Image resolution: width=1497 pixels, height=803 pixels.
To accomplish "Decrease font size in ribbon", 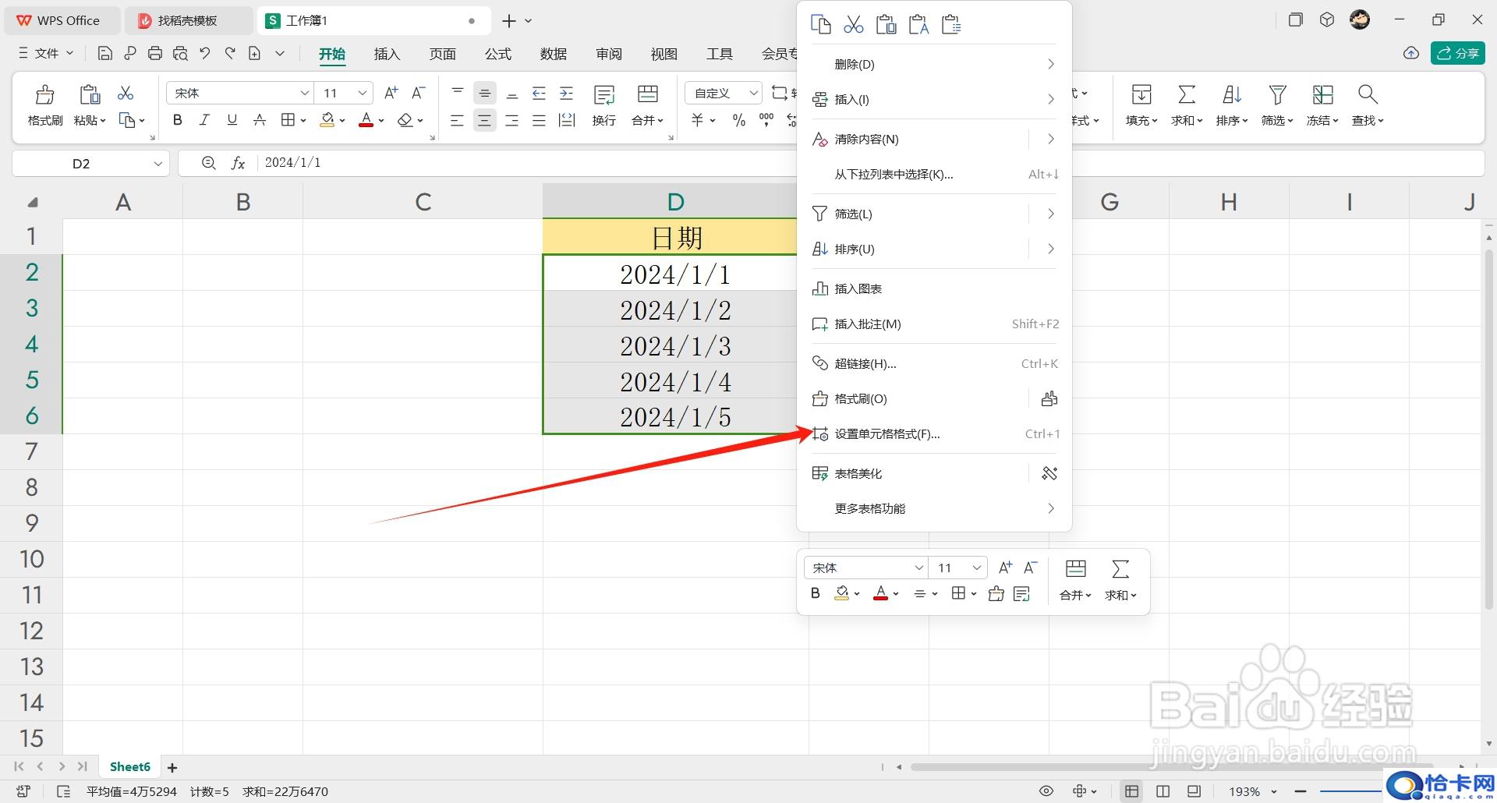I will click(419, 93).
